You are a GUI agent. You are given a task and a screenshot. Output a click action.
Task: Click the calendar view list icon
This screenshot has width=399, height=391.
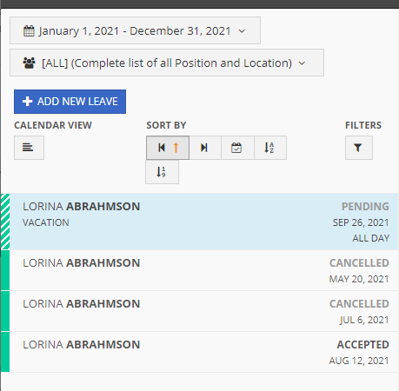click(29, 148)
